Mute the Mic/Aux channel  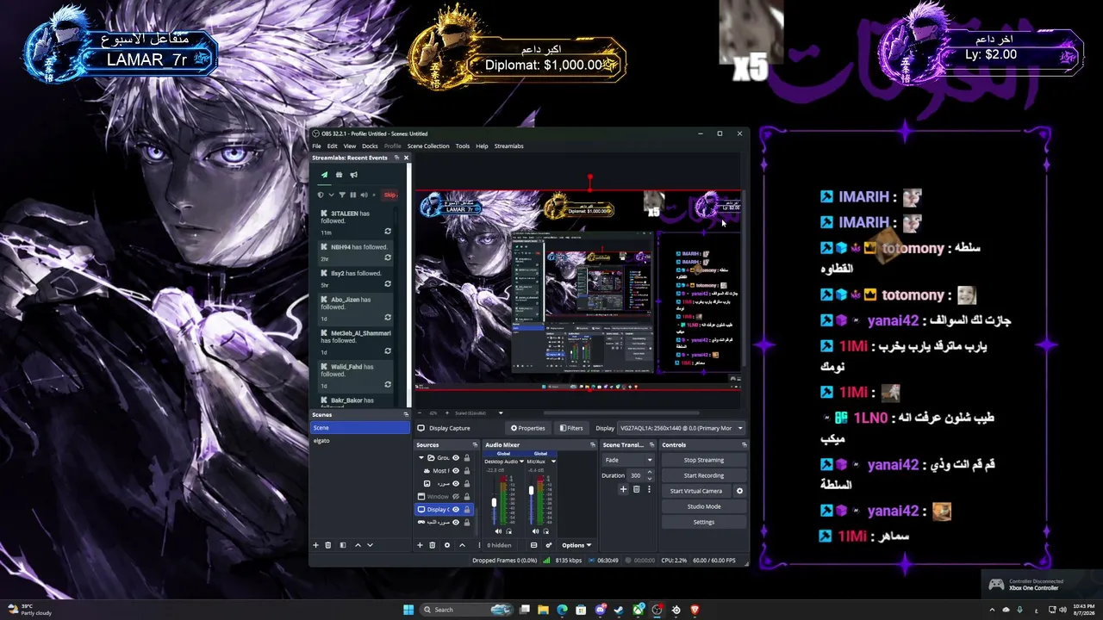coord(536,532)
